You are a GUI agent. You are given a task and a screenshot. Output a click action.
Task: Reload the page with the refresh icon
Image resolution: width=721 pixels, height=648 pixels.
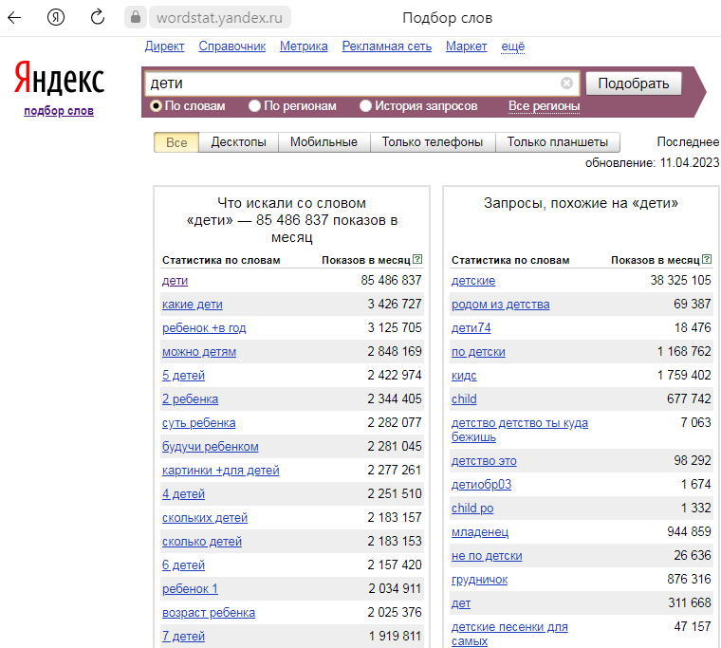pyautogui.click(x=98, y=17)
